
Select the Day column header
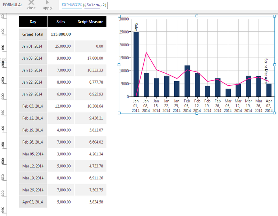point(33,22)
